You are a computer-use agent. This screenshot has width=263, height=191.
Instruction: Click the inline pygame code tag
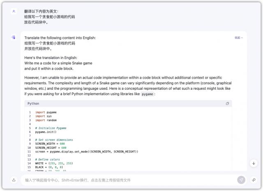pos(148,94)
